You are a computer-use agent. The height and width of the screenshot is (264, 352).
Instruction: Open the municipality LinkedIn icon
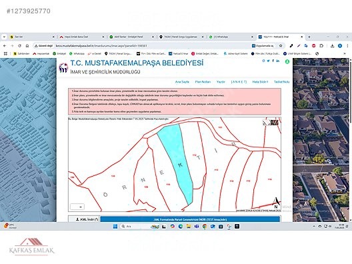point(278,61)
